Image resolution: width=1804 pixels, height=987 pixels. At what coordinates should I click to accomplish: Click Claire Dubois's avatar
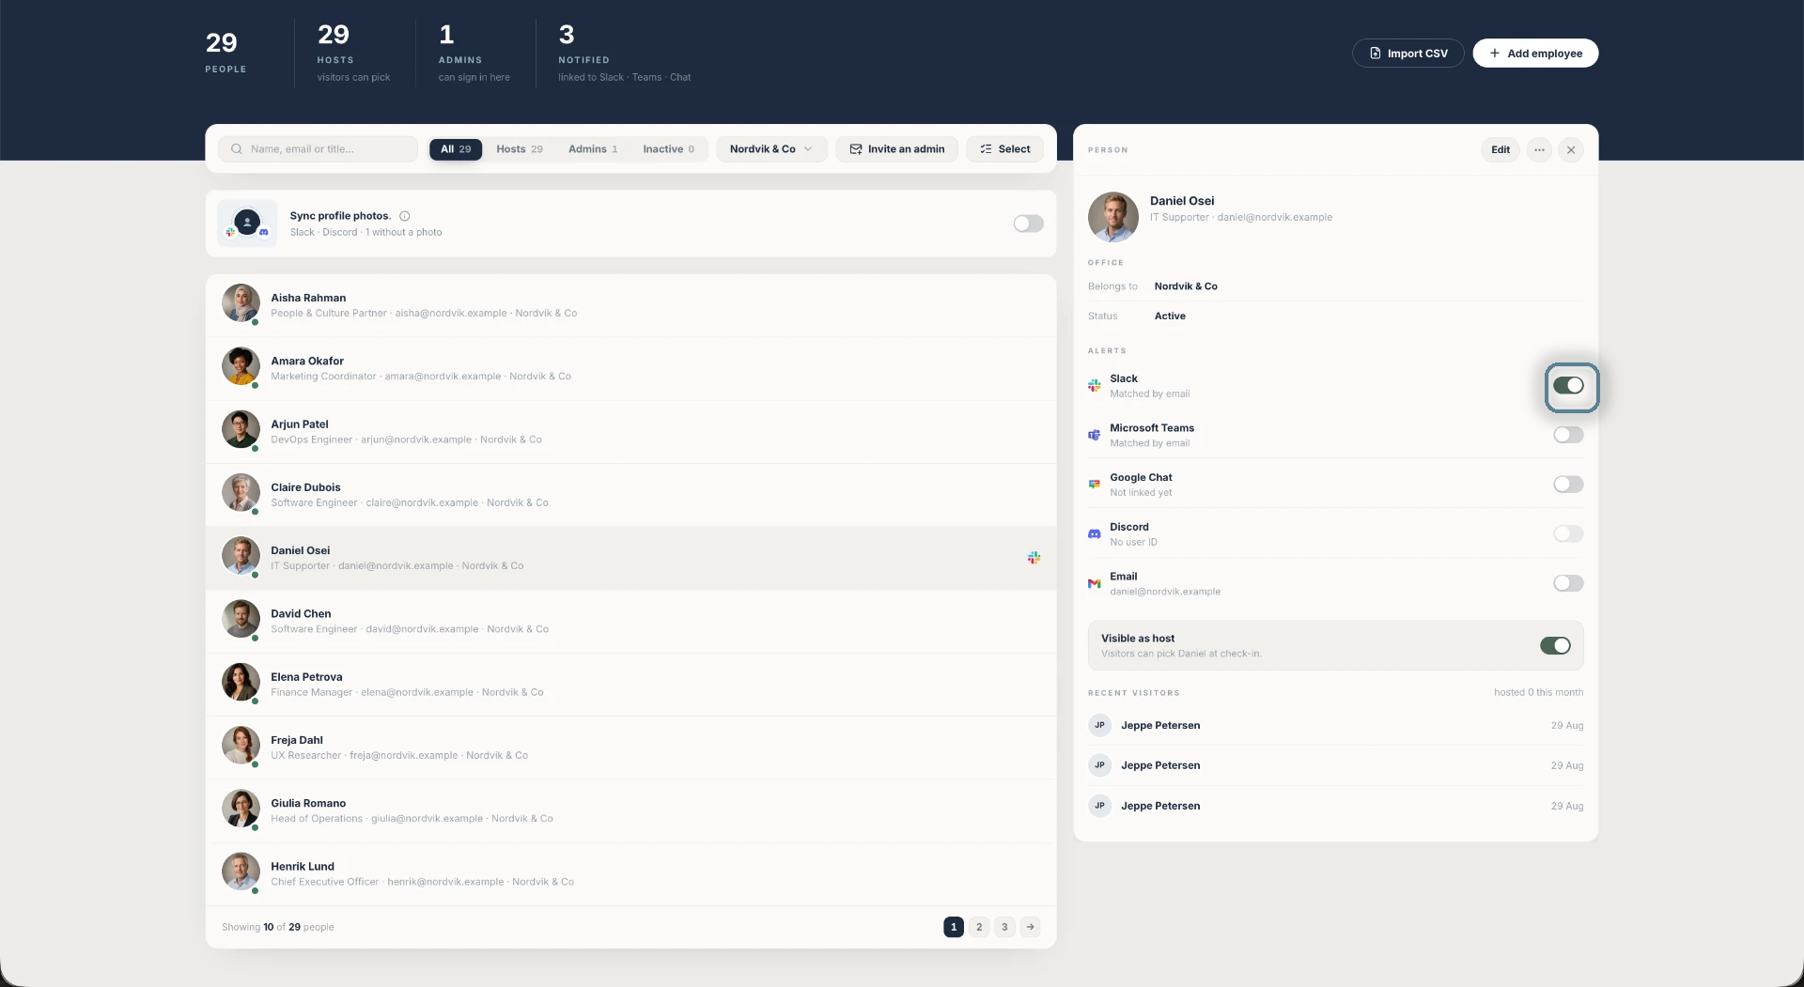[241, 492]
